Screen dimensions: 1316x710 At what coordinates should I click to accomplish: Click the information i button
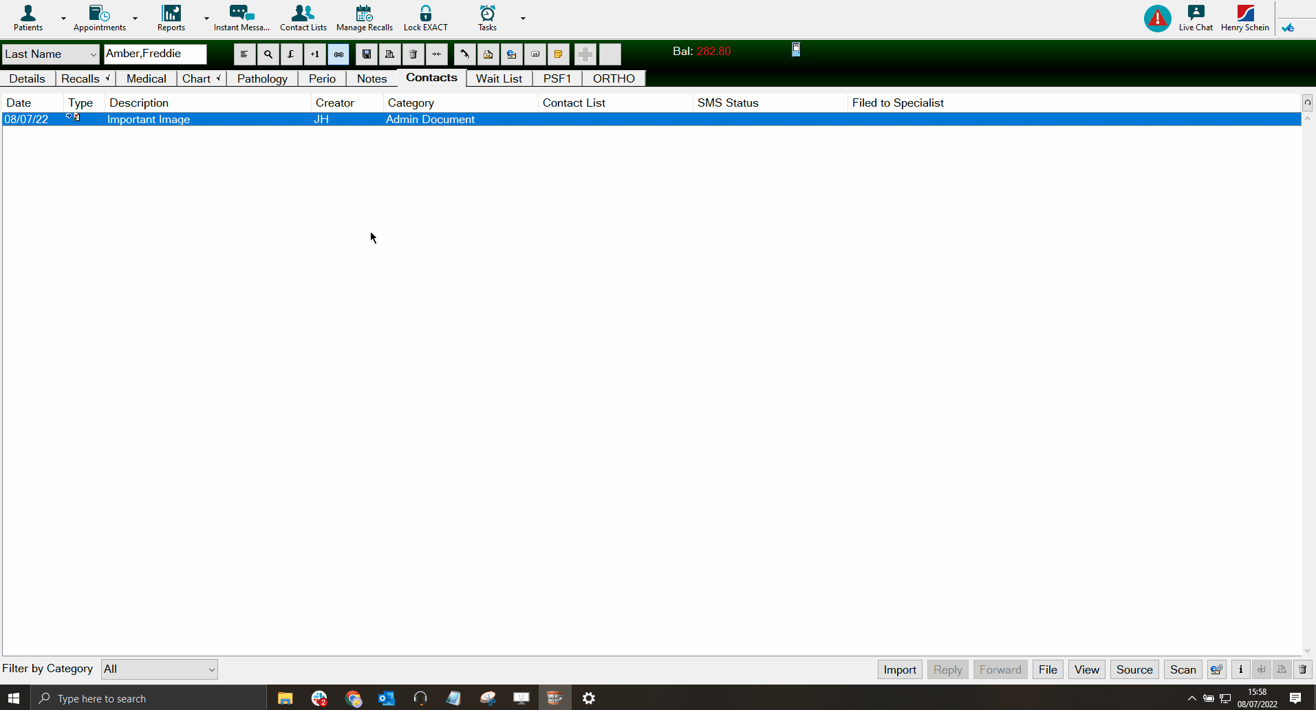pyautogui.click(x=1241, y=669)
